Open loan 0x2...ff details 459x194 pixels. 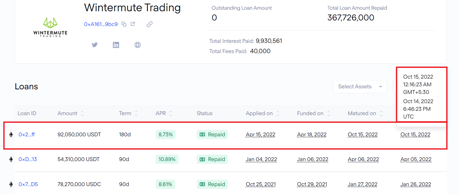(27, 135)
